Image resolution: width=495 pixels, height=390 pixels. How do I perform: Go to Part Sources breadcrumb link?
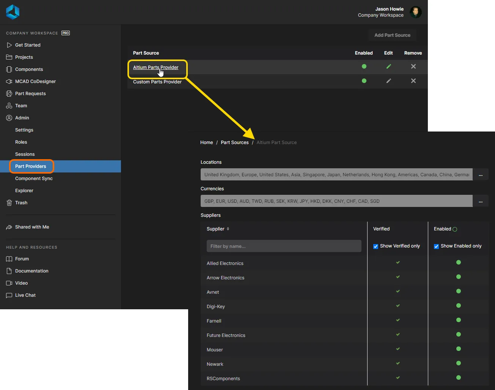(234, 143)
